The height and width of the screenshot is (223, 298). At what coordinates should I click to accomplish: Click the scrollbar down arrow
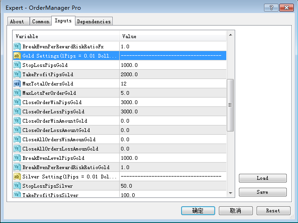[230, 193]
